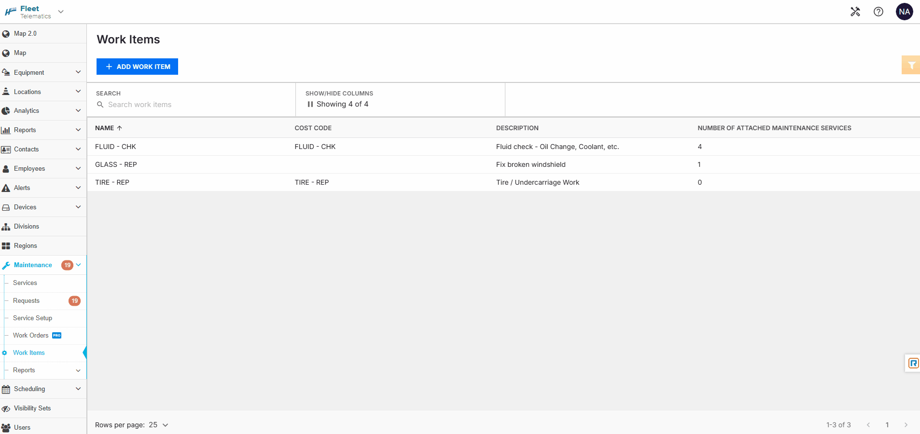Expand the Maintenance Reports submenu chevron
Viewport: 920px width, 434px height.
coord(78,370)
